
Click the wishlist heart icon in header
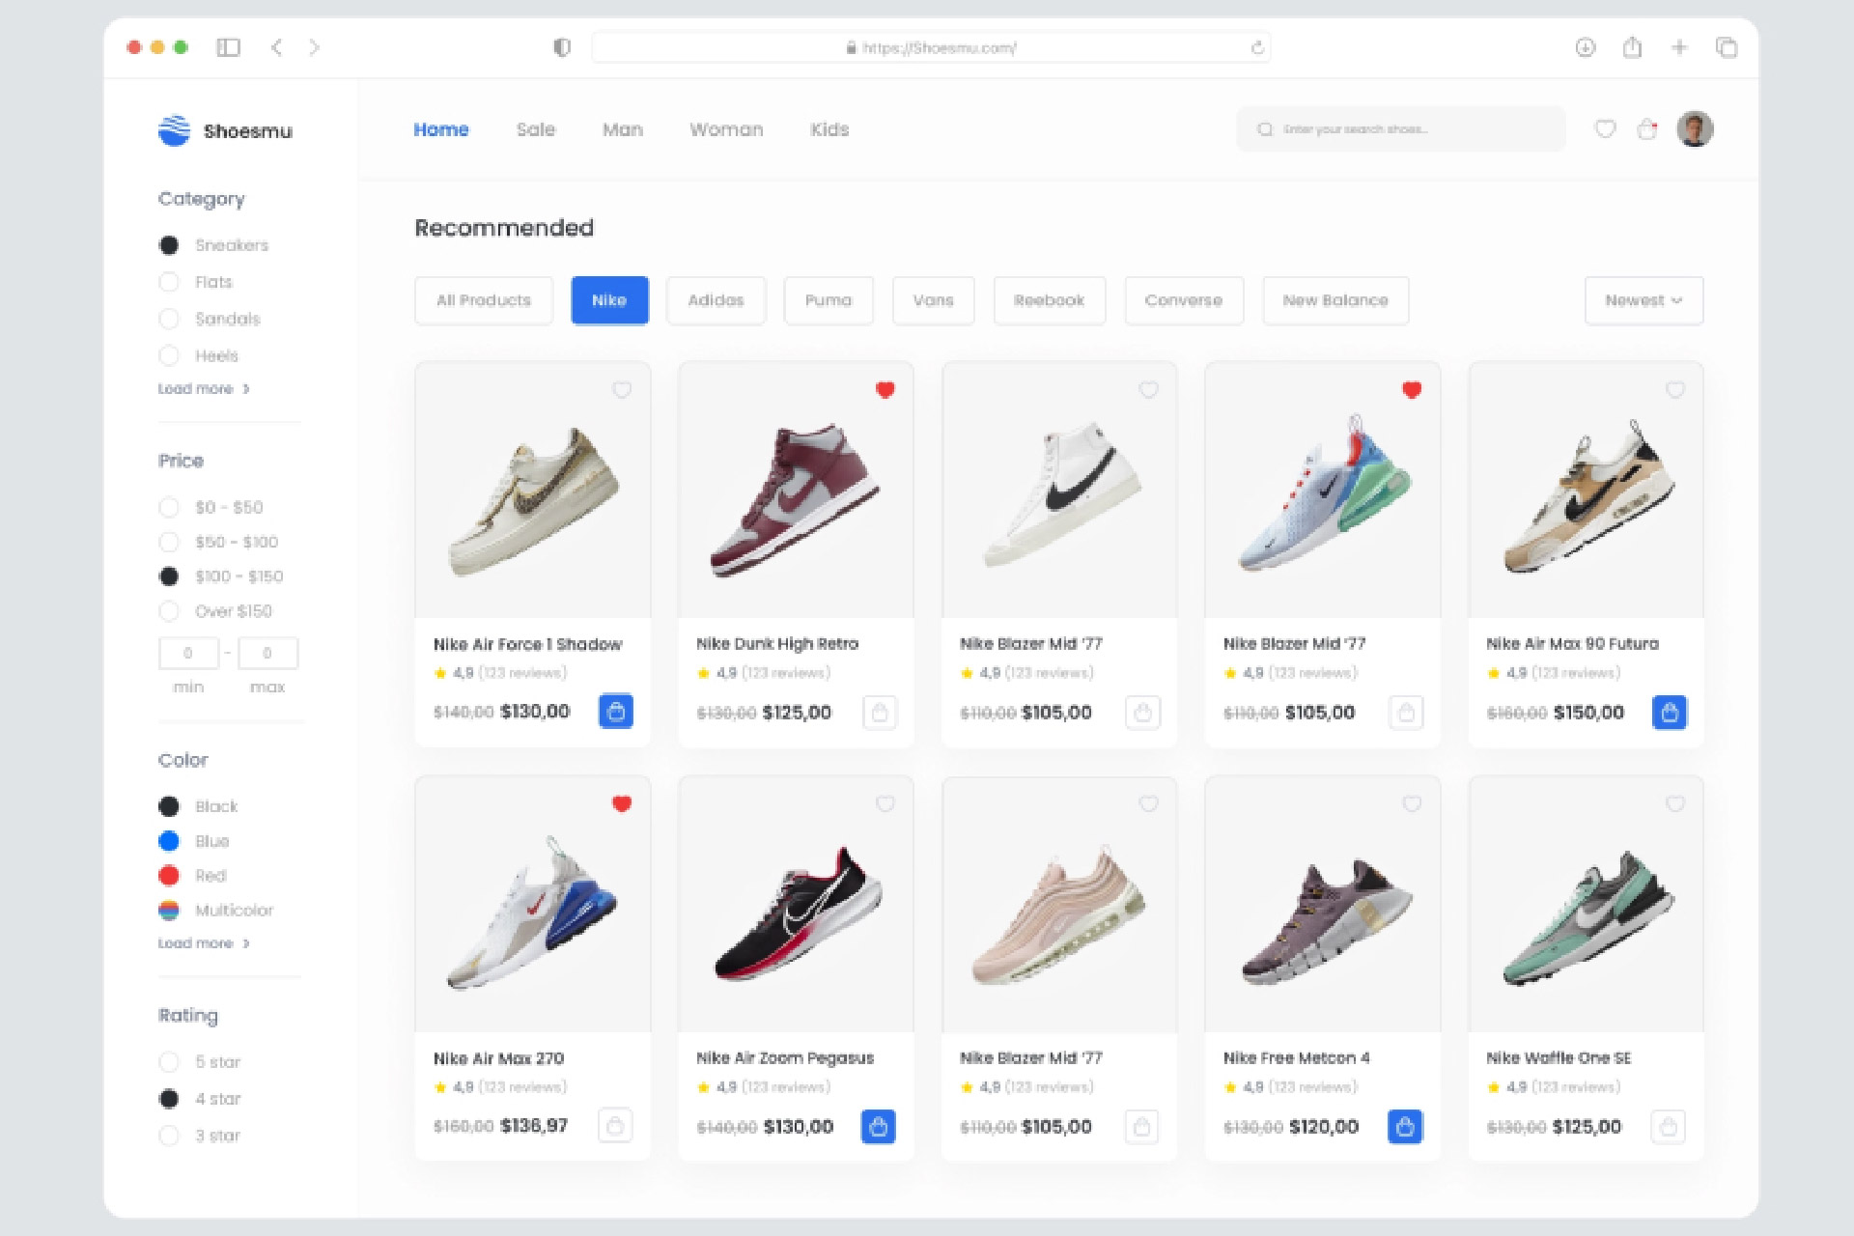[1605, 129]
